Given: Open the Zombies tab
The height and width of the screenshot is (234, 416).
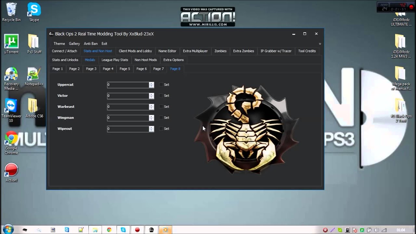Looking at the screenshot, I should (x=220, y=51).
